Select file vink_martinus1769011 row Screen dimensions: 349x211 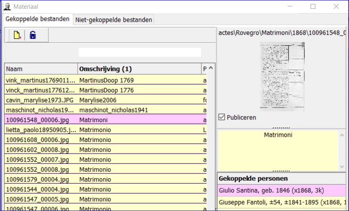41,80
